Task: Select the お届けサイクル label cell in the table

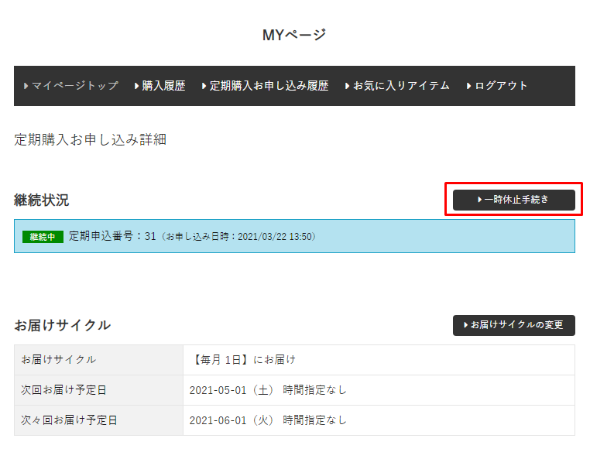Action: 59,360
